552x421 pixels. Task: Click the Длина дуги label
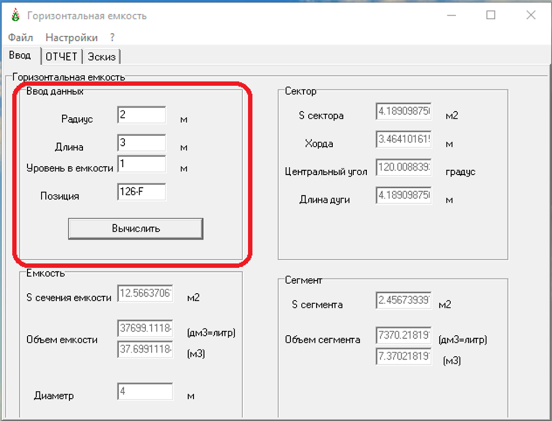(325, 200)
